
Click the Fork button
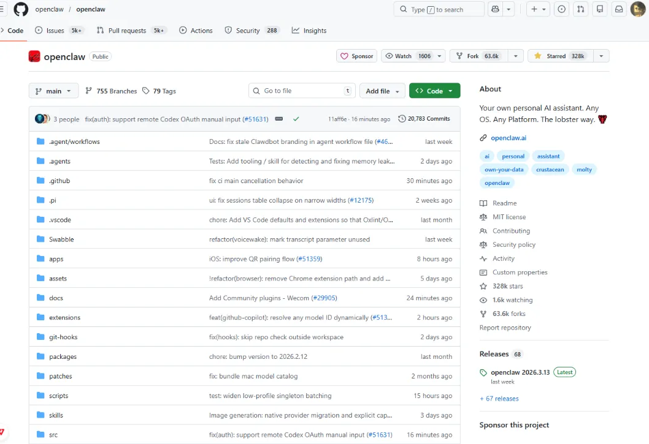click(x=479, y=56)
